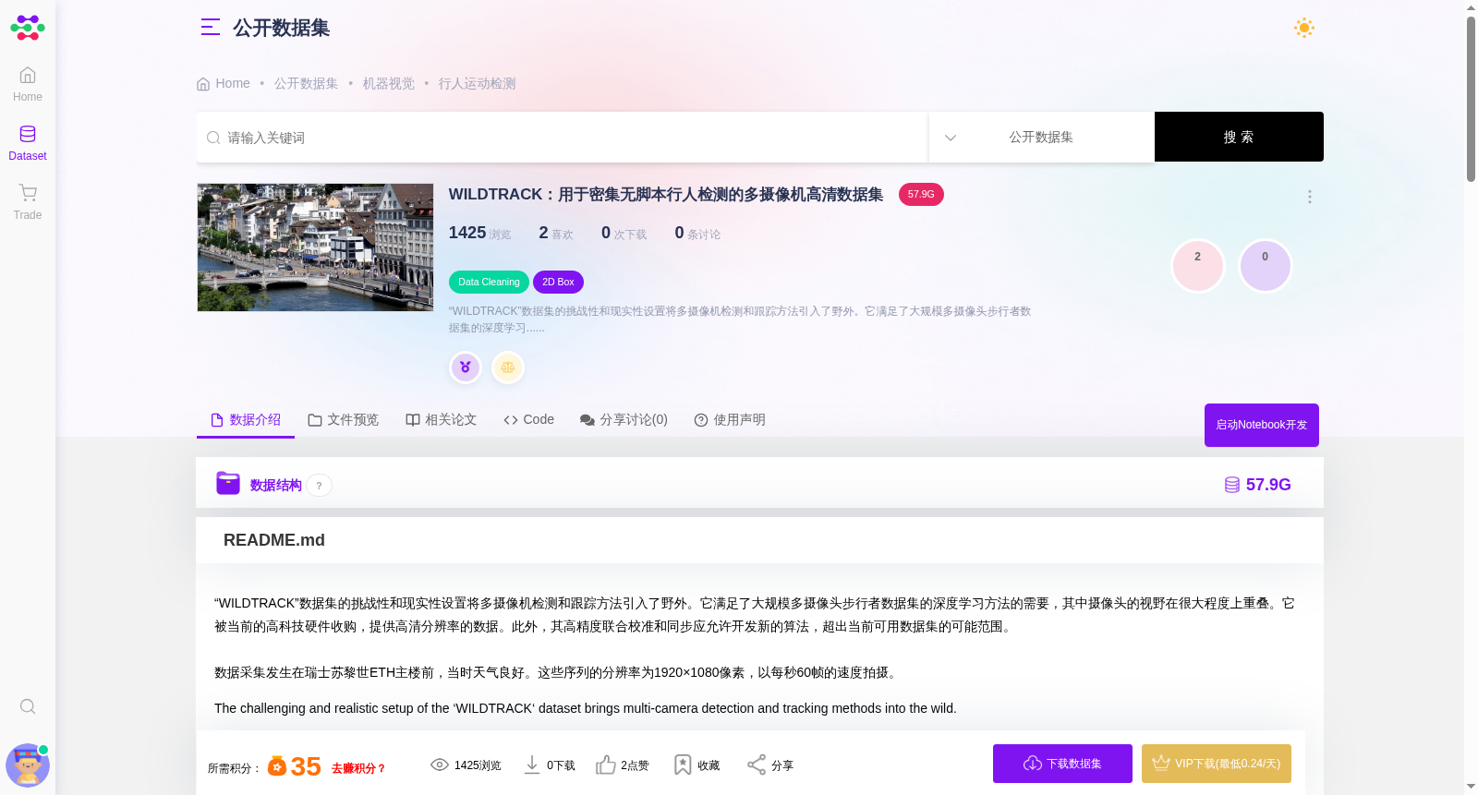Switch to the 相关论文 tab
Image resolution: width=1478 pixels, height=795 pixels.
tap(442, 420)
